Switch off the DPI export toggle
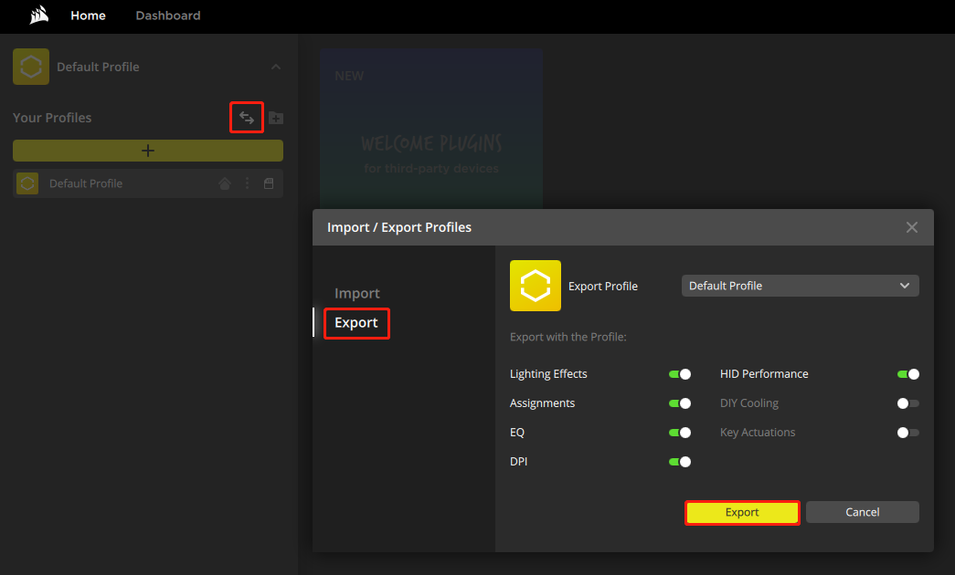Image resolution: width=955 pixels, height=575 pixels. 680,462
